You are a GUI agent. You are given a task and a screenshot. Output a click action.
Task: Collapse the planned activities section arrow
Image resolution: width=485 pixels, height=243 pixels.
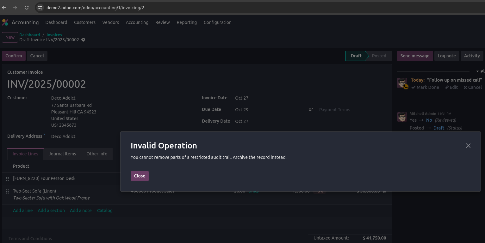click(x=477, y=72)
